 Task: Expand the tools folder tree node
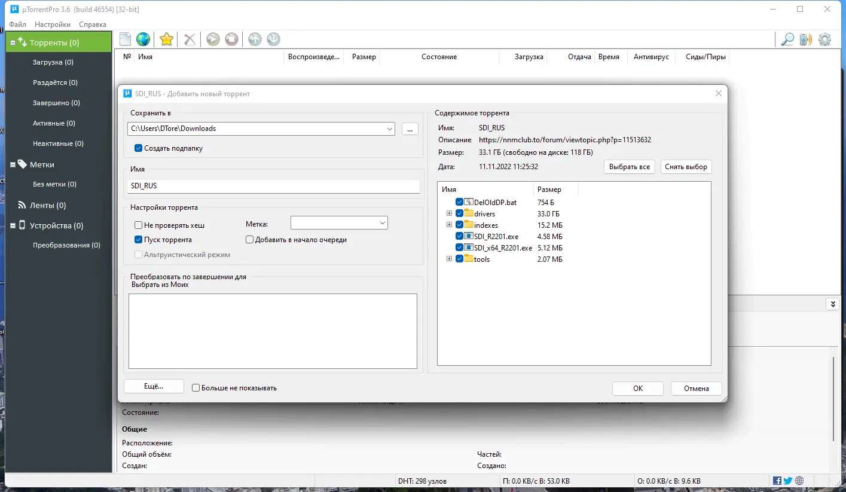point(449,259)
